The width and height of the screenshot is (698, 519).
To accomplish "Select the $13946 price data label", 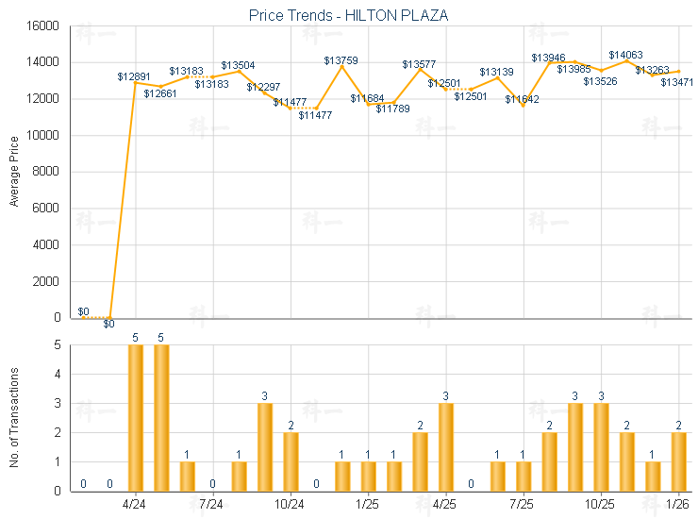I will 548,58.
